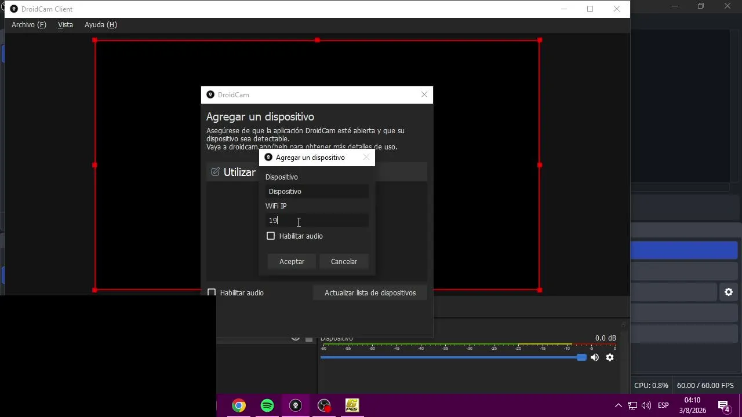
Task: Open the Ayuda menu
Action: point(101,25)
